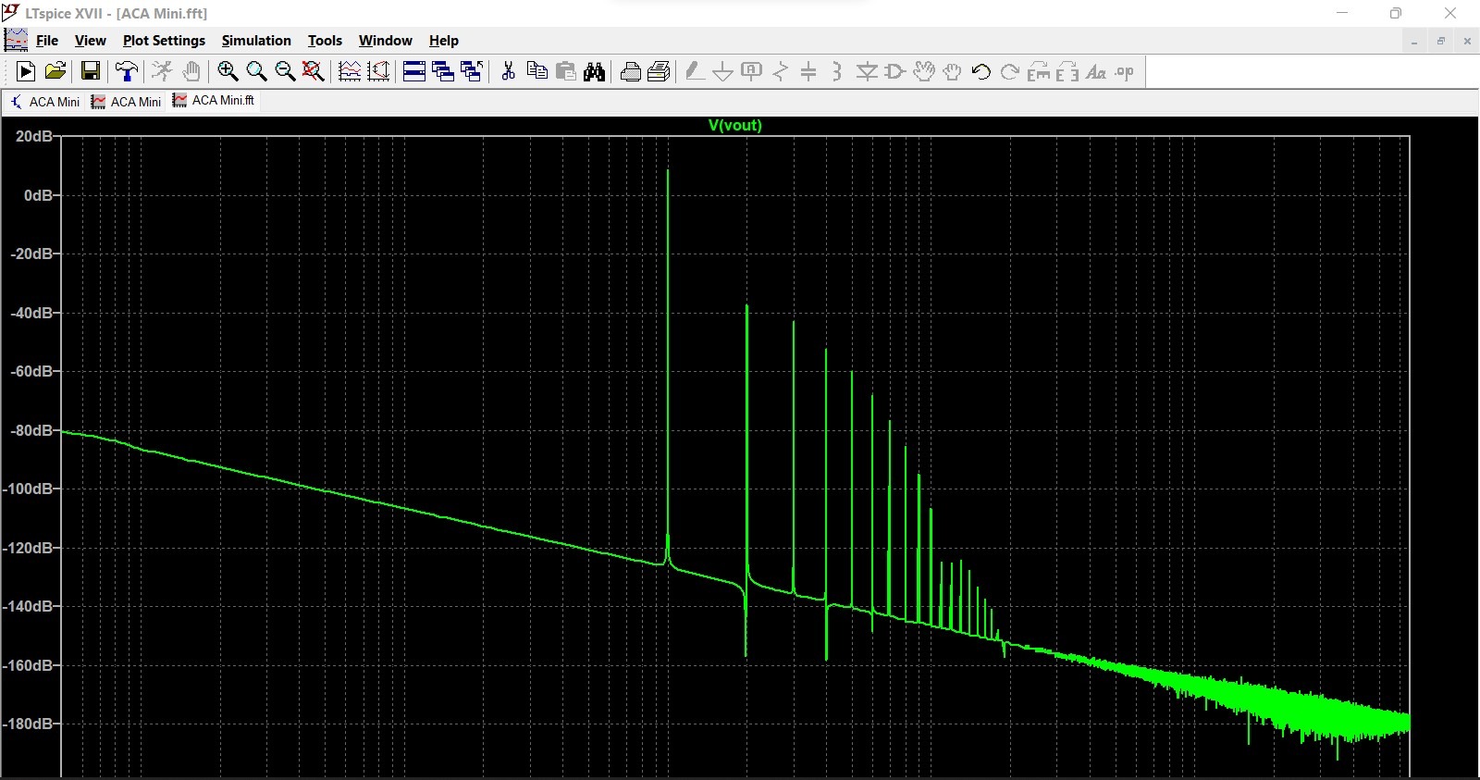Select the Label Net tool
The height and width of the screenshot is (780, 1480).
point(752,71)
